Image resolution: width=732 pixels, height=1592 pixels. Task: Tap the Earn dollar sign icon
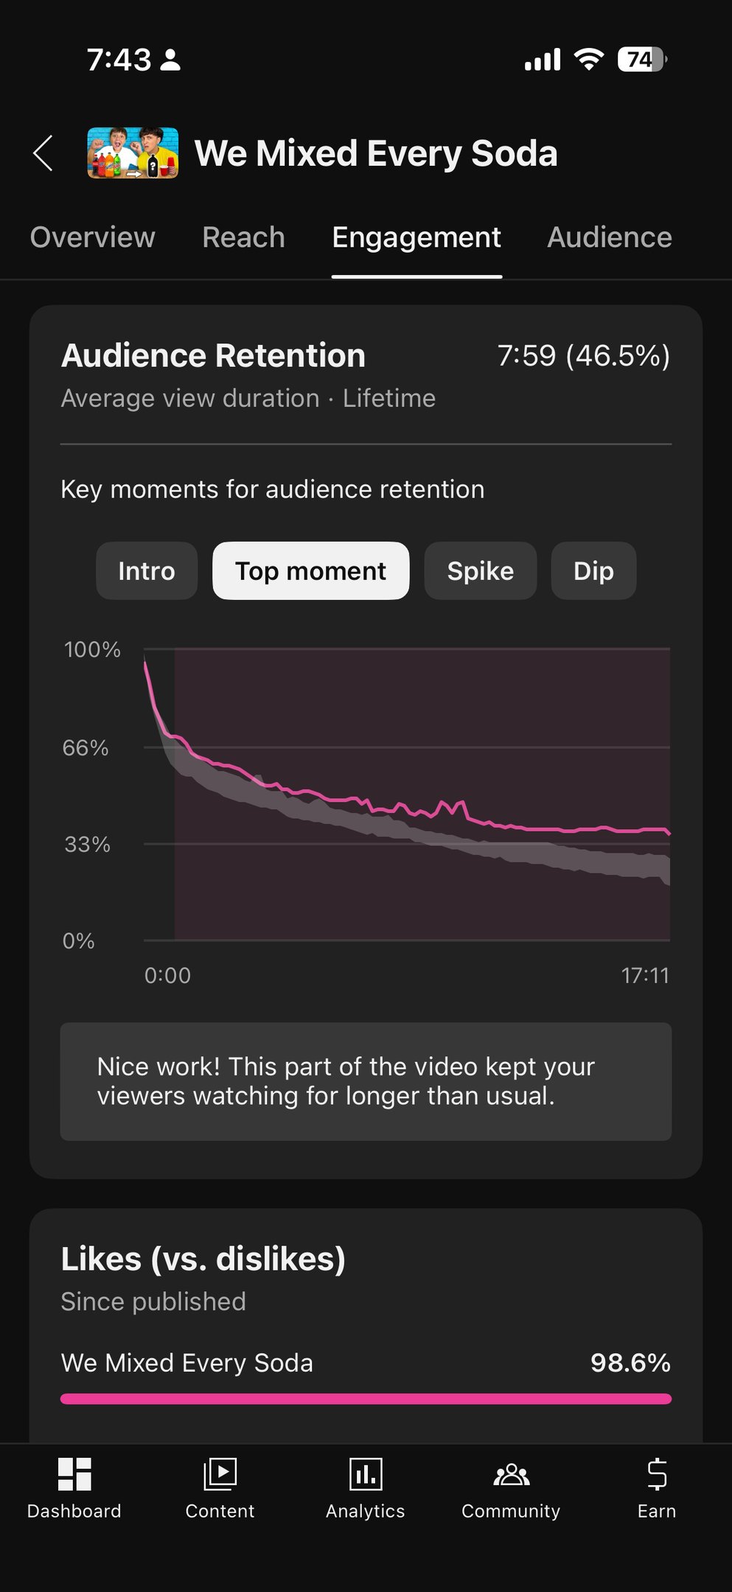(656, 1475)
